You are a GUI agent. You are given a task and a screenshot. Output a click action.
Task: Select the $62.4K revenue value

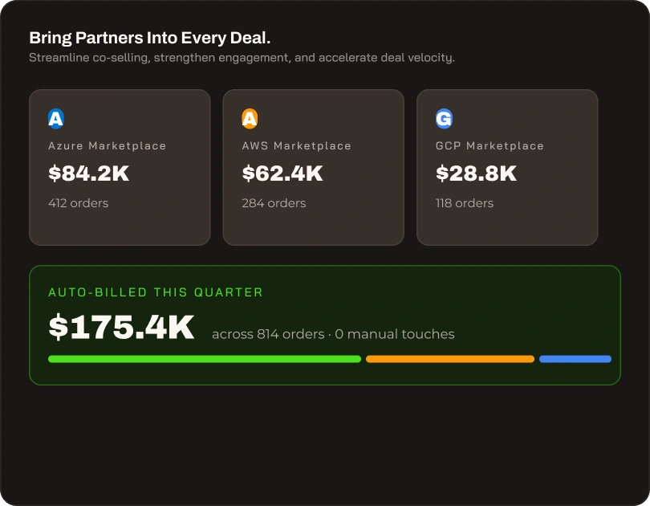point(282,173)
